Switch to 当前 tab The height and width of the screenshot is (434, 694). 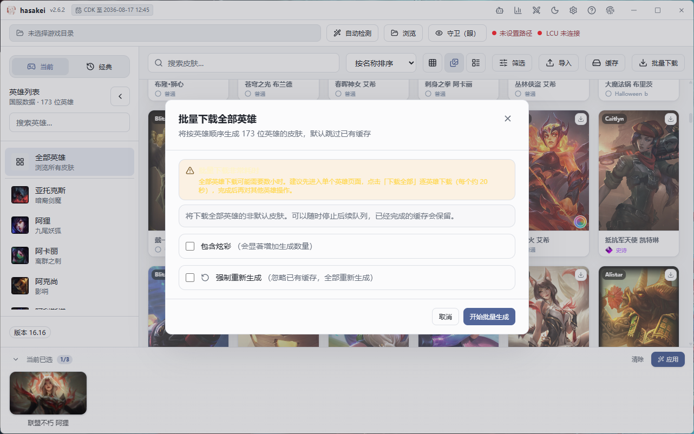[41, 67]
